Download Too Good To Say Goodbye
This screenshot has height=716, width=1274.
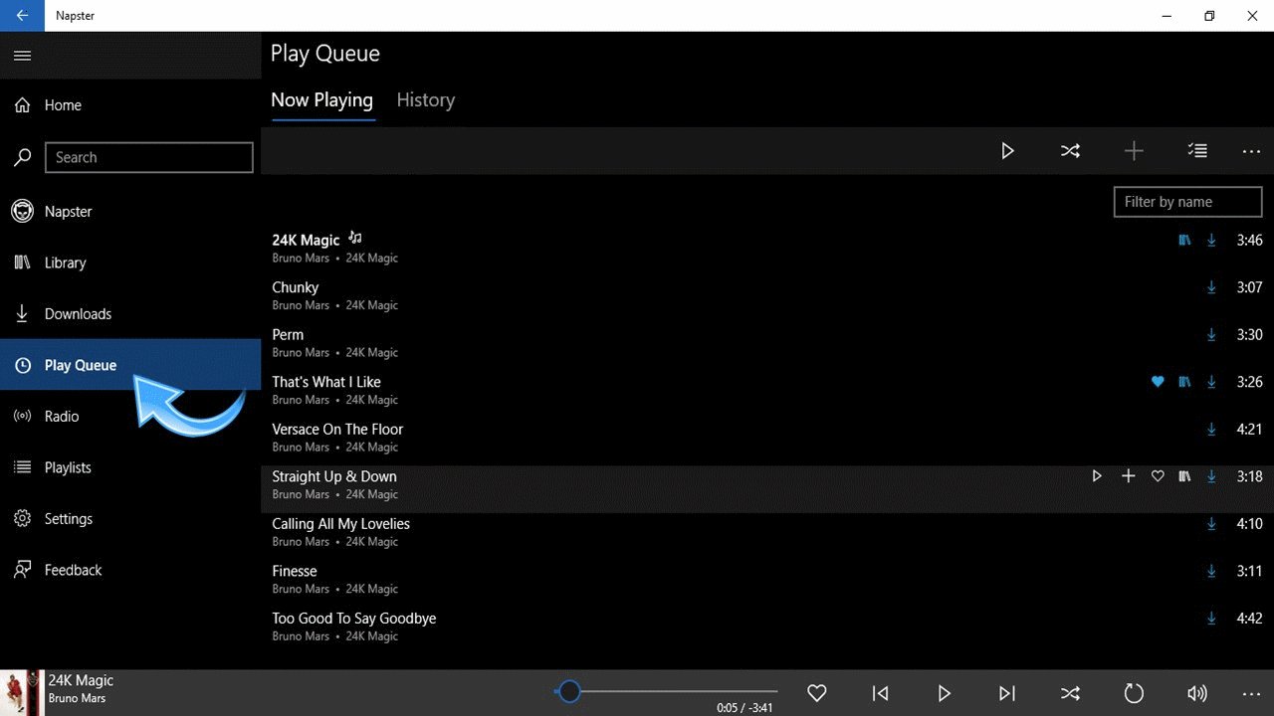[1211, 619]
